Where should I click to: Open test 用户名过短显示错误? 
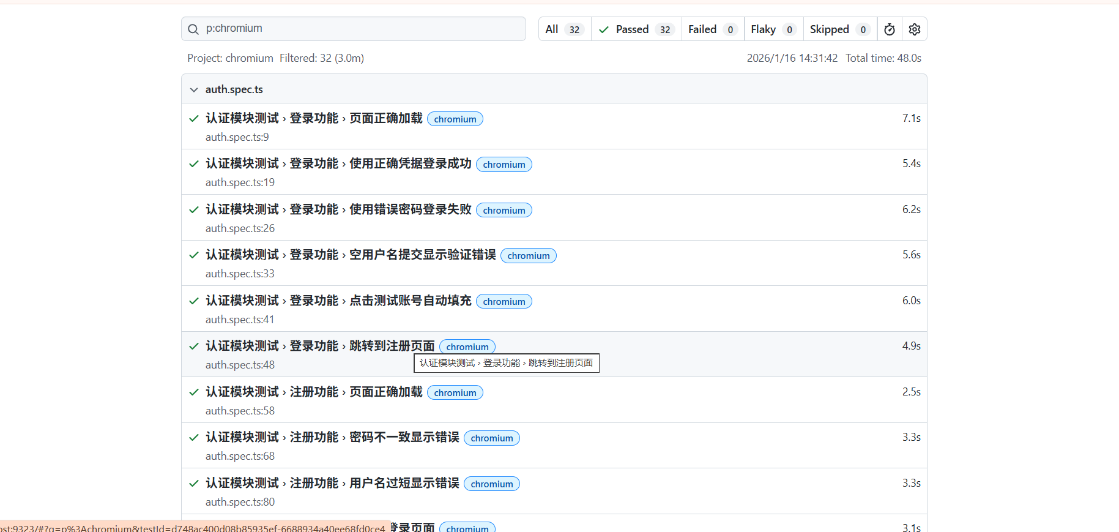pyautogui.click(x=332, y=483)
